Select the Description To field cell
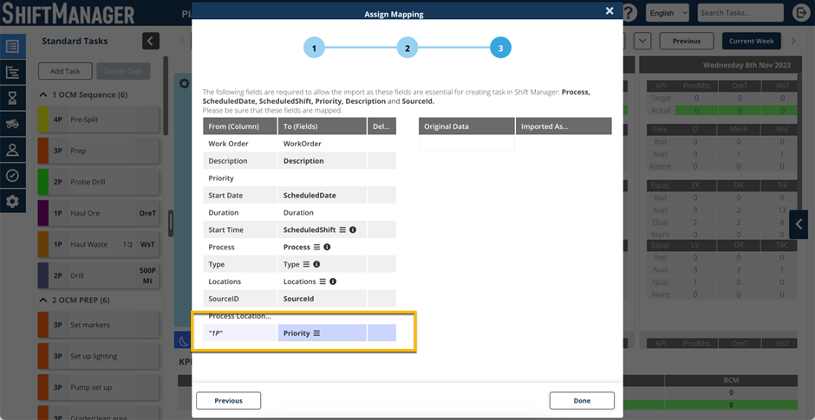815x420 pixels. pos(323,161)
